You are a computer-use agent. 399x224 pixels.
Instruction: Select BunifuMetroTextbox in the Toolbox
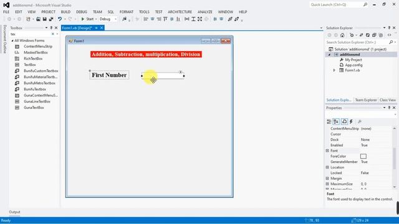(39, 83)
